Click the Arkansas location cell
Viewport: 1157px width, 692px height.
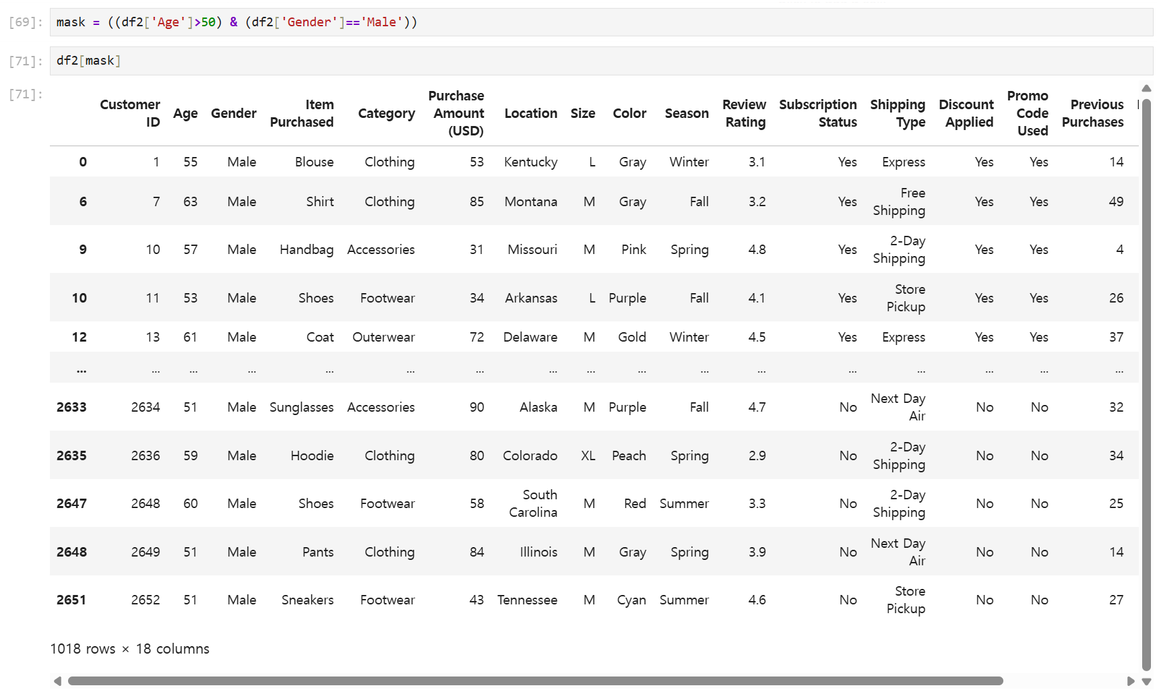[532, 298]
